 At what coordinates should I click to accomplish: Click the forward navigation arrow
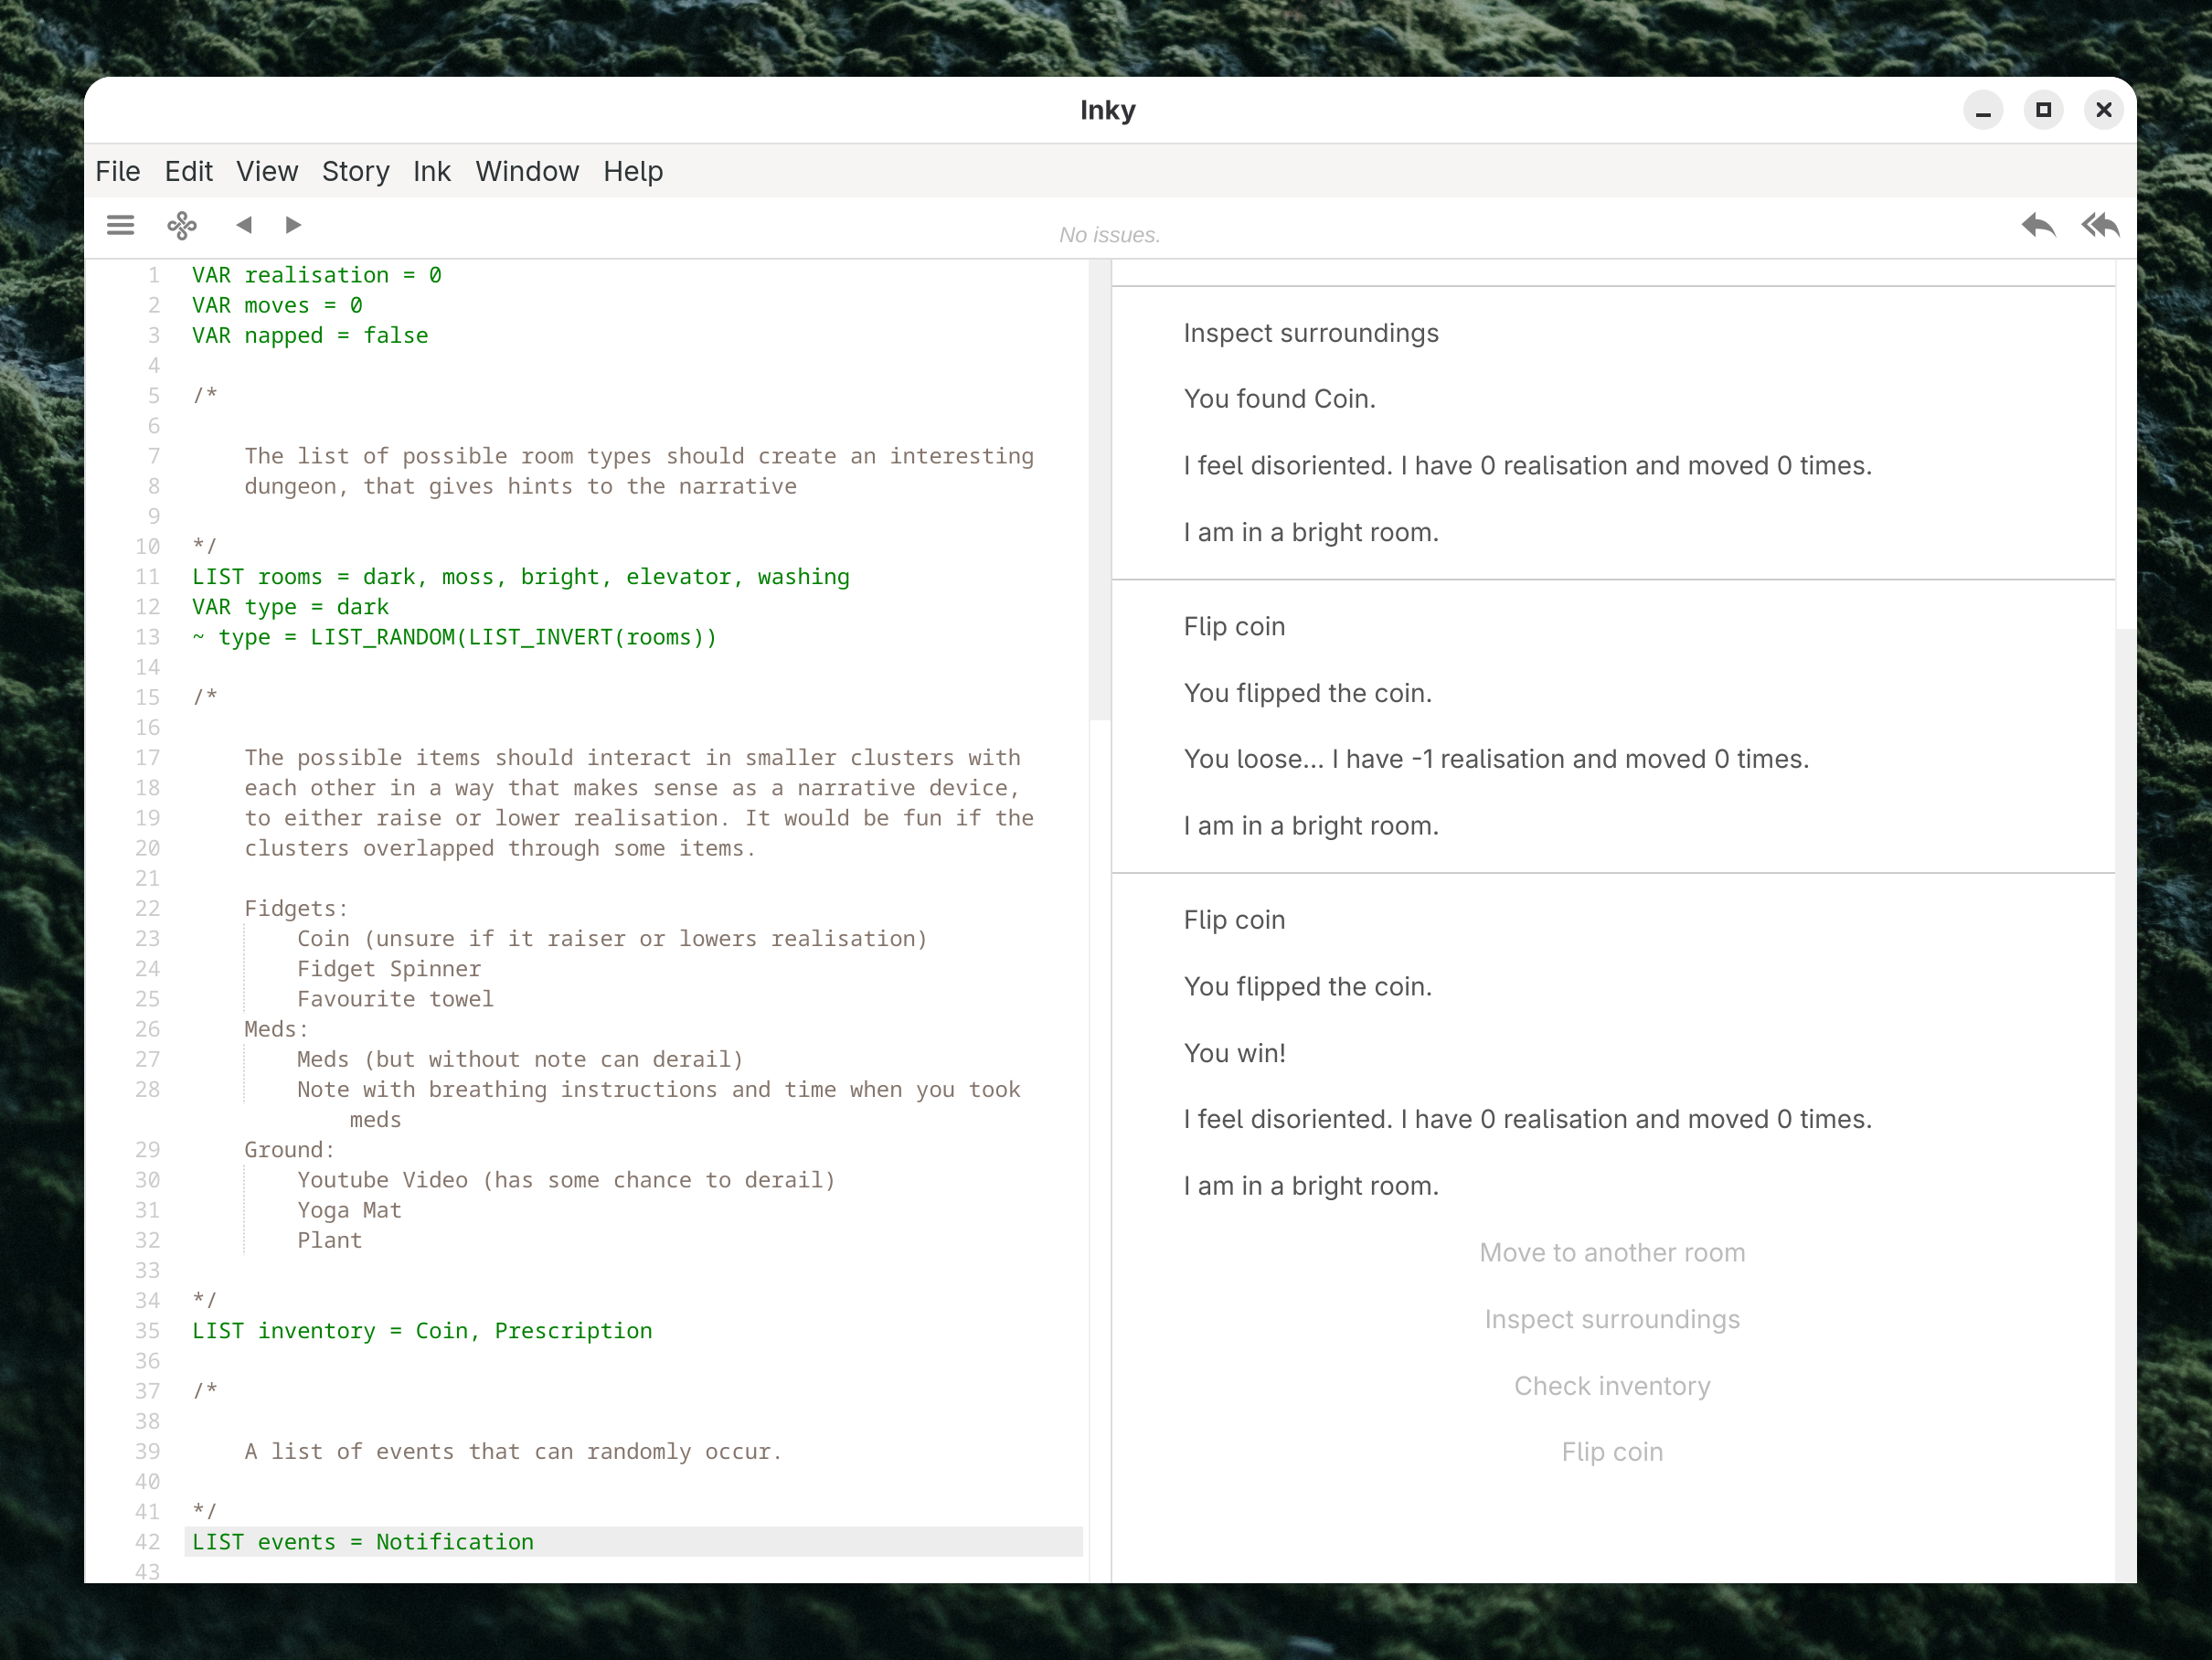pos(293,225)
